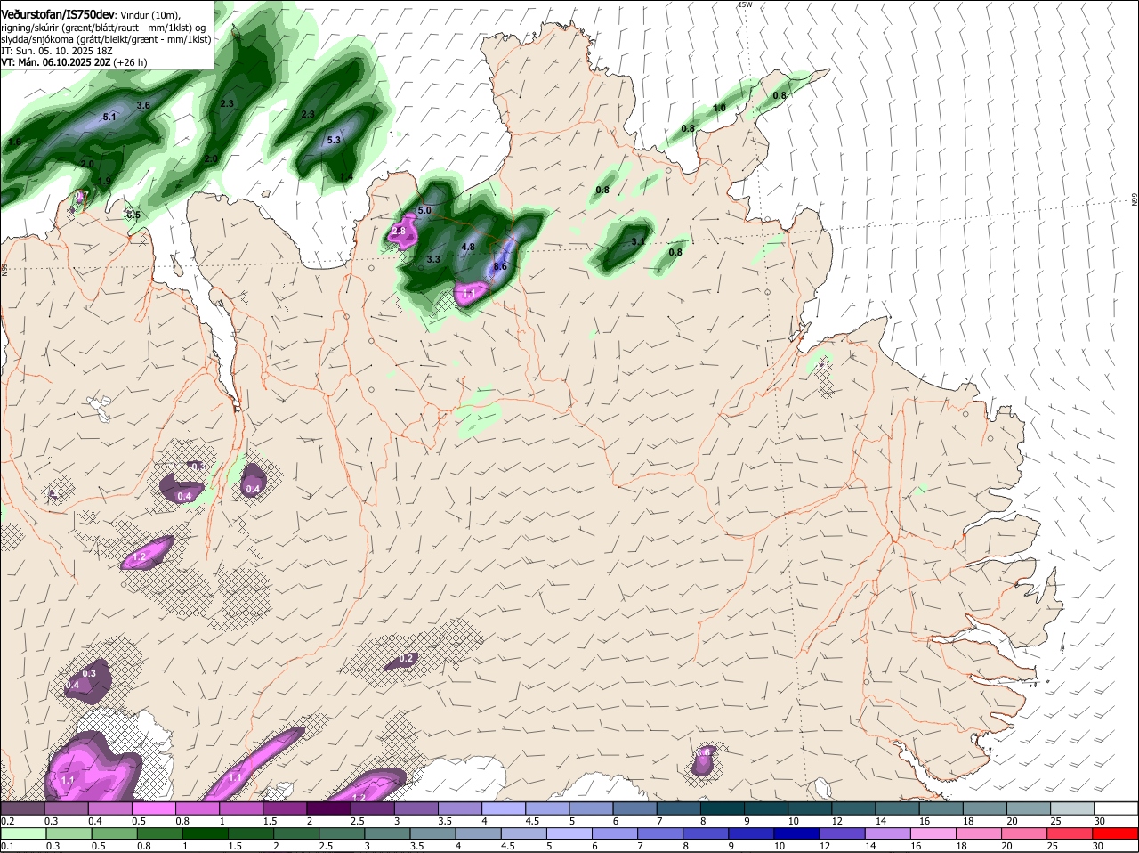Click the 3.1 rainfall value on the map
This screenshot has width=1139, height=853.
pos(637,241)
